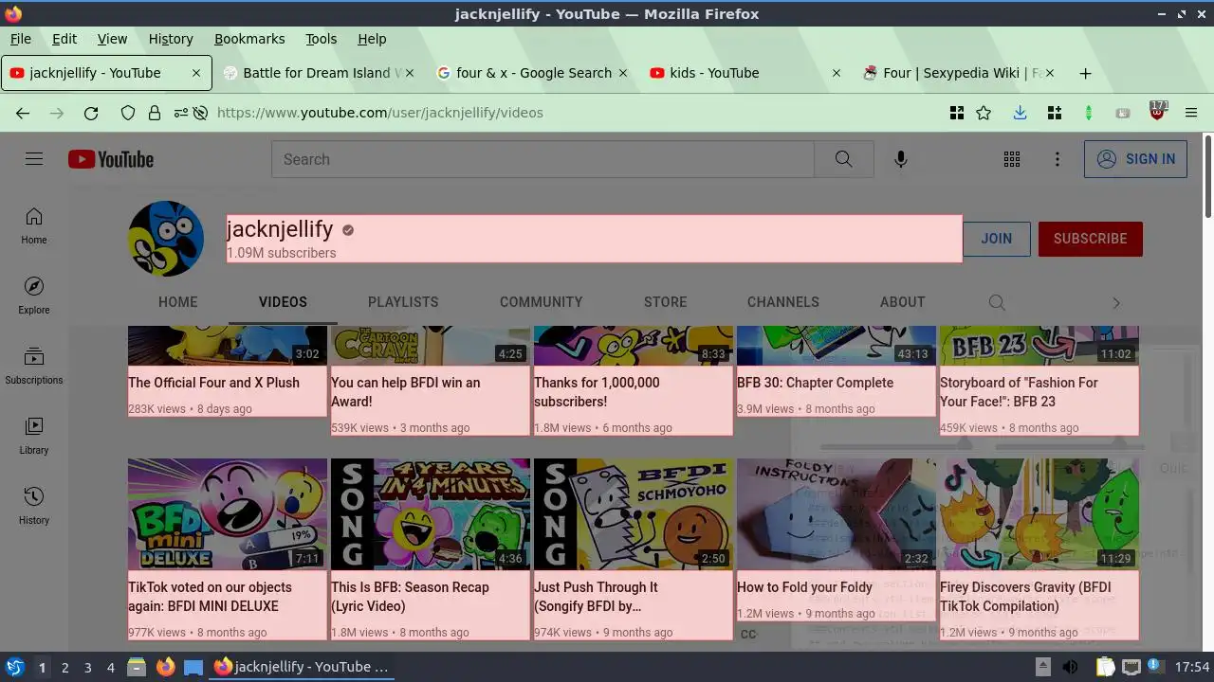
Task: Click Firey Discovers Gravity thumbnail
Action: (x=1039, y=513)
